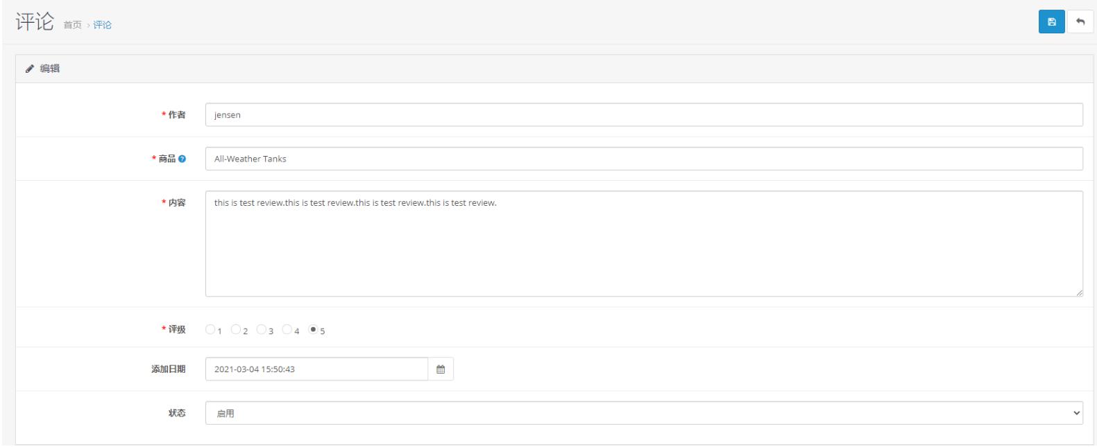The width and height of the screenshot is (1097, 447).
Task: Click the back arrow icon button
Action: 1080,22
